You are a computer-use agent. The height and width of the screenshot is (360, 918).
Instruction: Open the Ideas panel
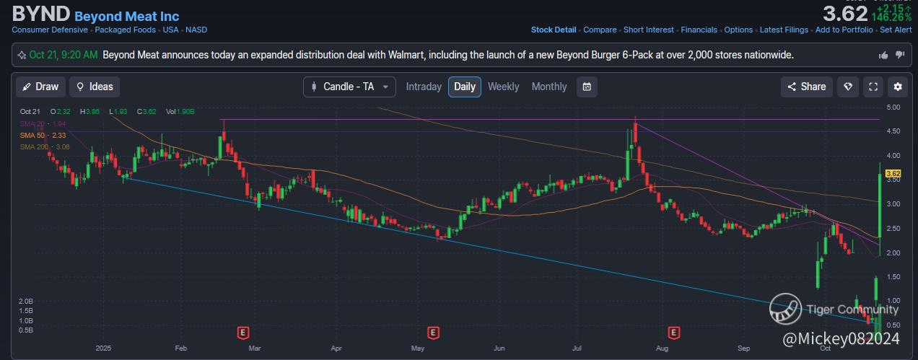[x=95, y=87]
